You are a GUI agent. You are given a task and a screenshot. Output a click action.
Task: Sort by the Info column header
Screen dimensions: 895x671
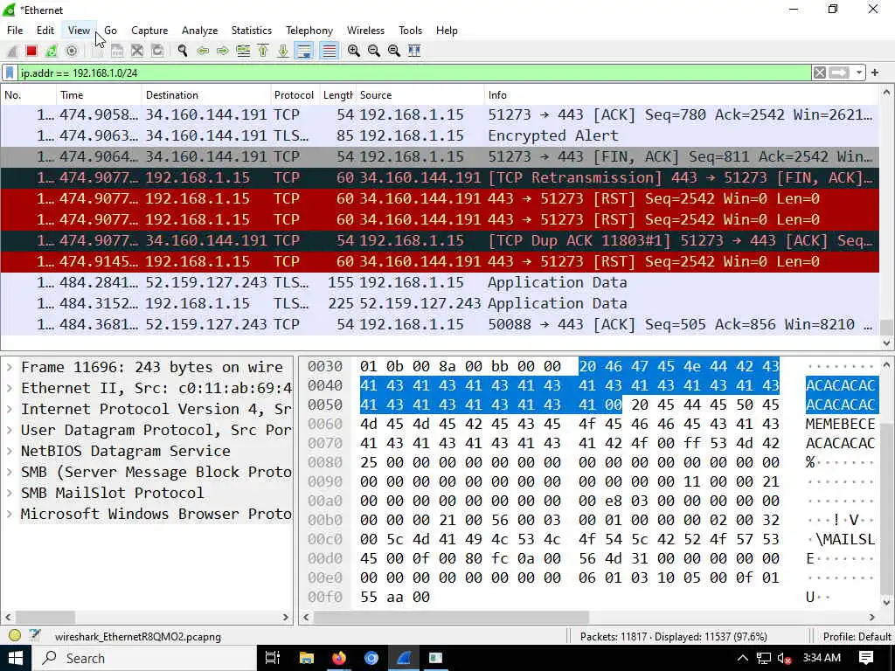tap(680, 95)
